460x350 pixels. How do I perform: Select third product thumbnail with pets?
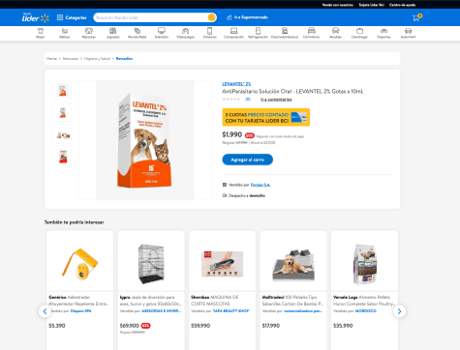pyautogui.click(x=62, y=134)
